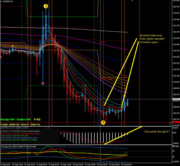
Task: Click the small gray marker icon beside 100.107 label
Action: point(170,124)
